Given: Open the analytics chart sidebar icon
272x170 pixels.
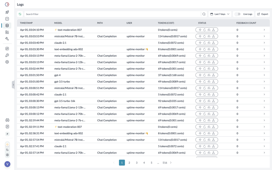Looking at the screenshot, I should coord(7,19).
